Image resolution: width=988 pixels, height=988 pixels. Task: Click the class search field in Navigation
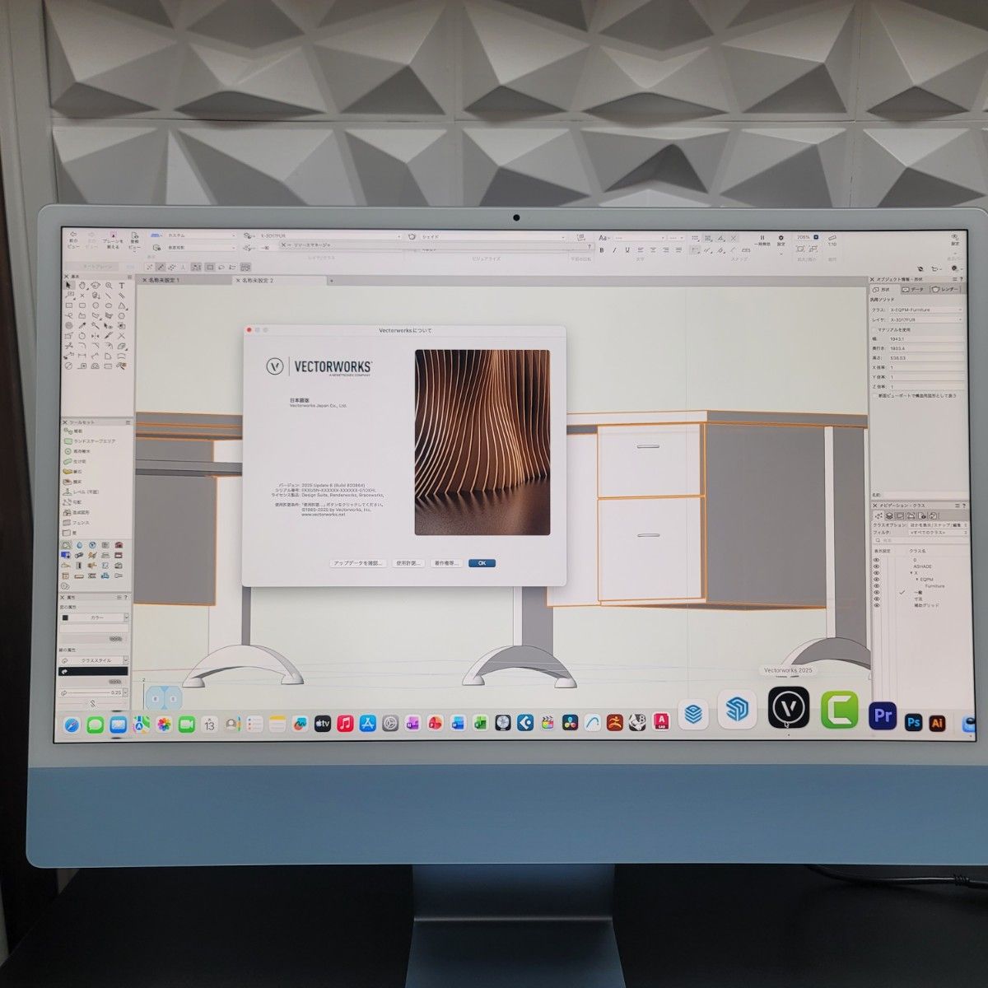coord(920,540)
